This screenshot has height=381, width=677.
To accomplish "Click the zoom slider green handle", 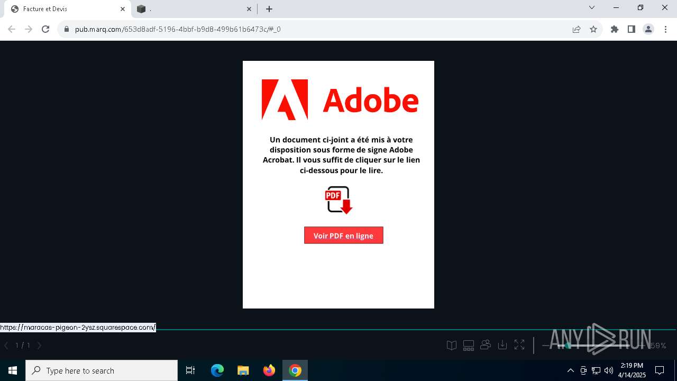I will pos(568,346).
